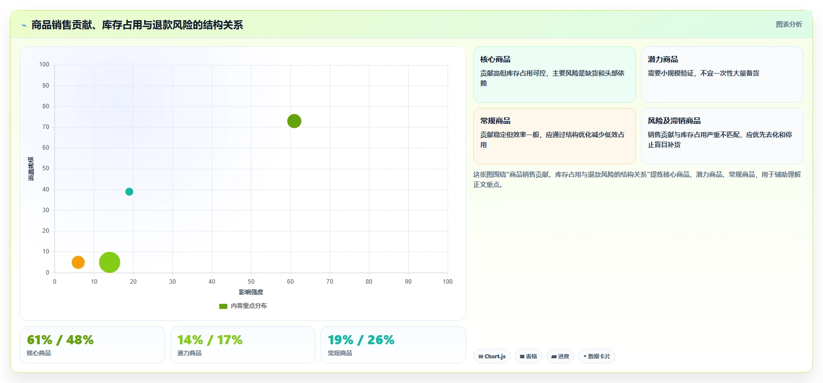Click the vertical y-axis title

point(31,169)
